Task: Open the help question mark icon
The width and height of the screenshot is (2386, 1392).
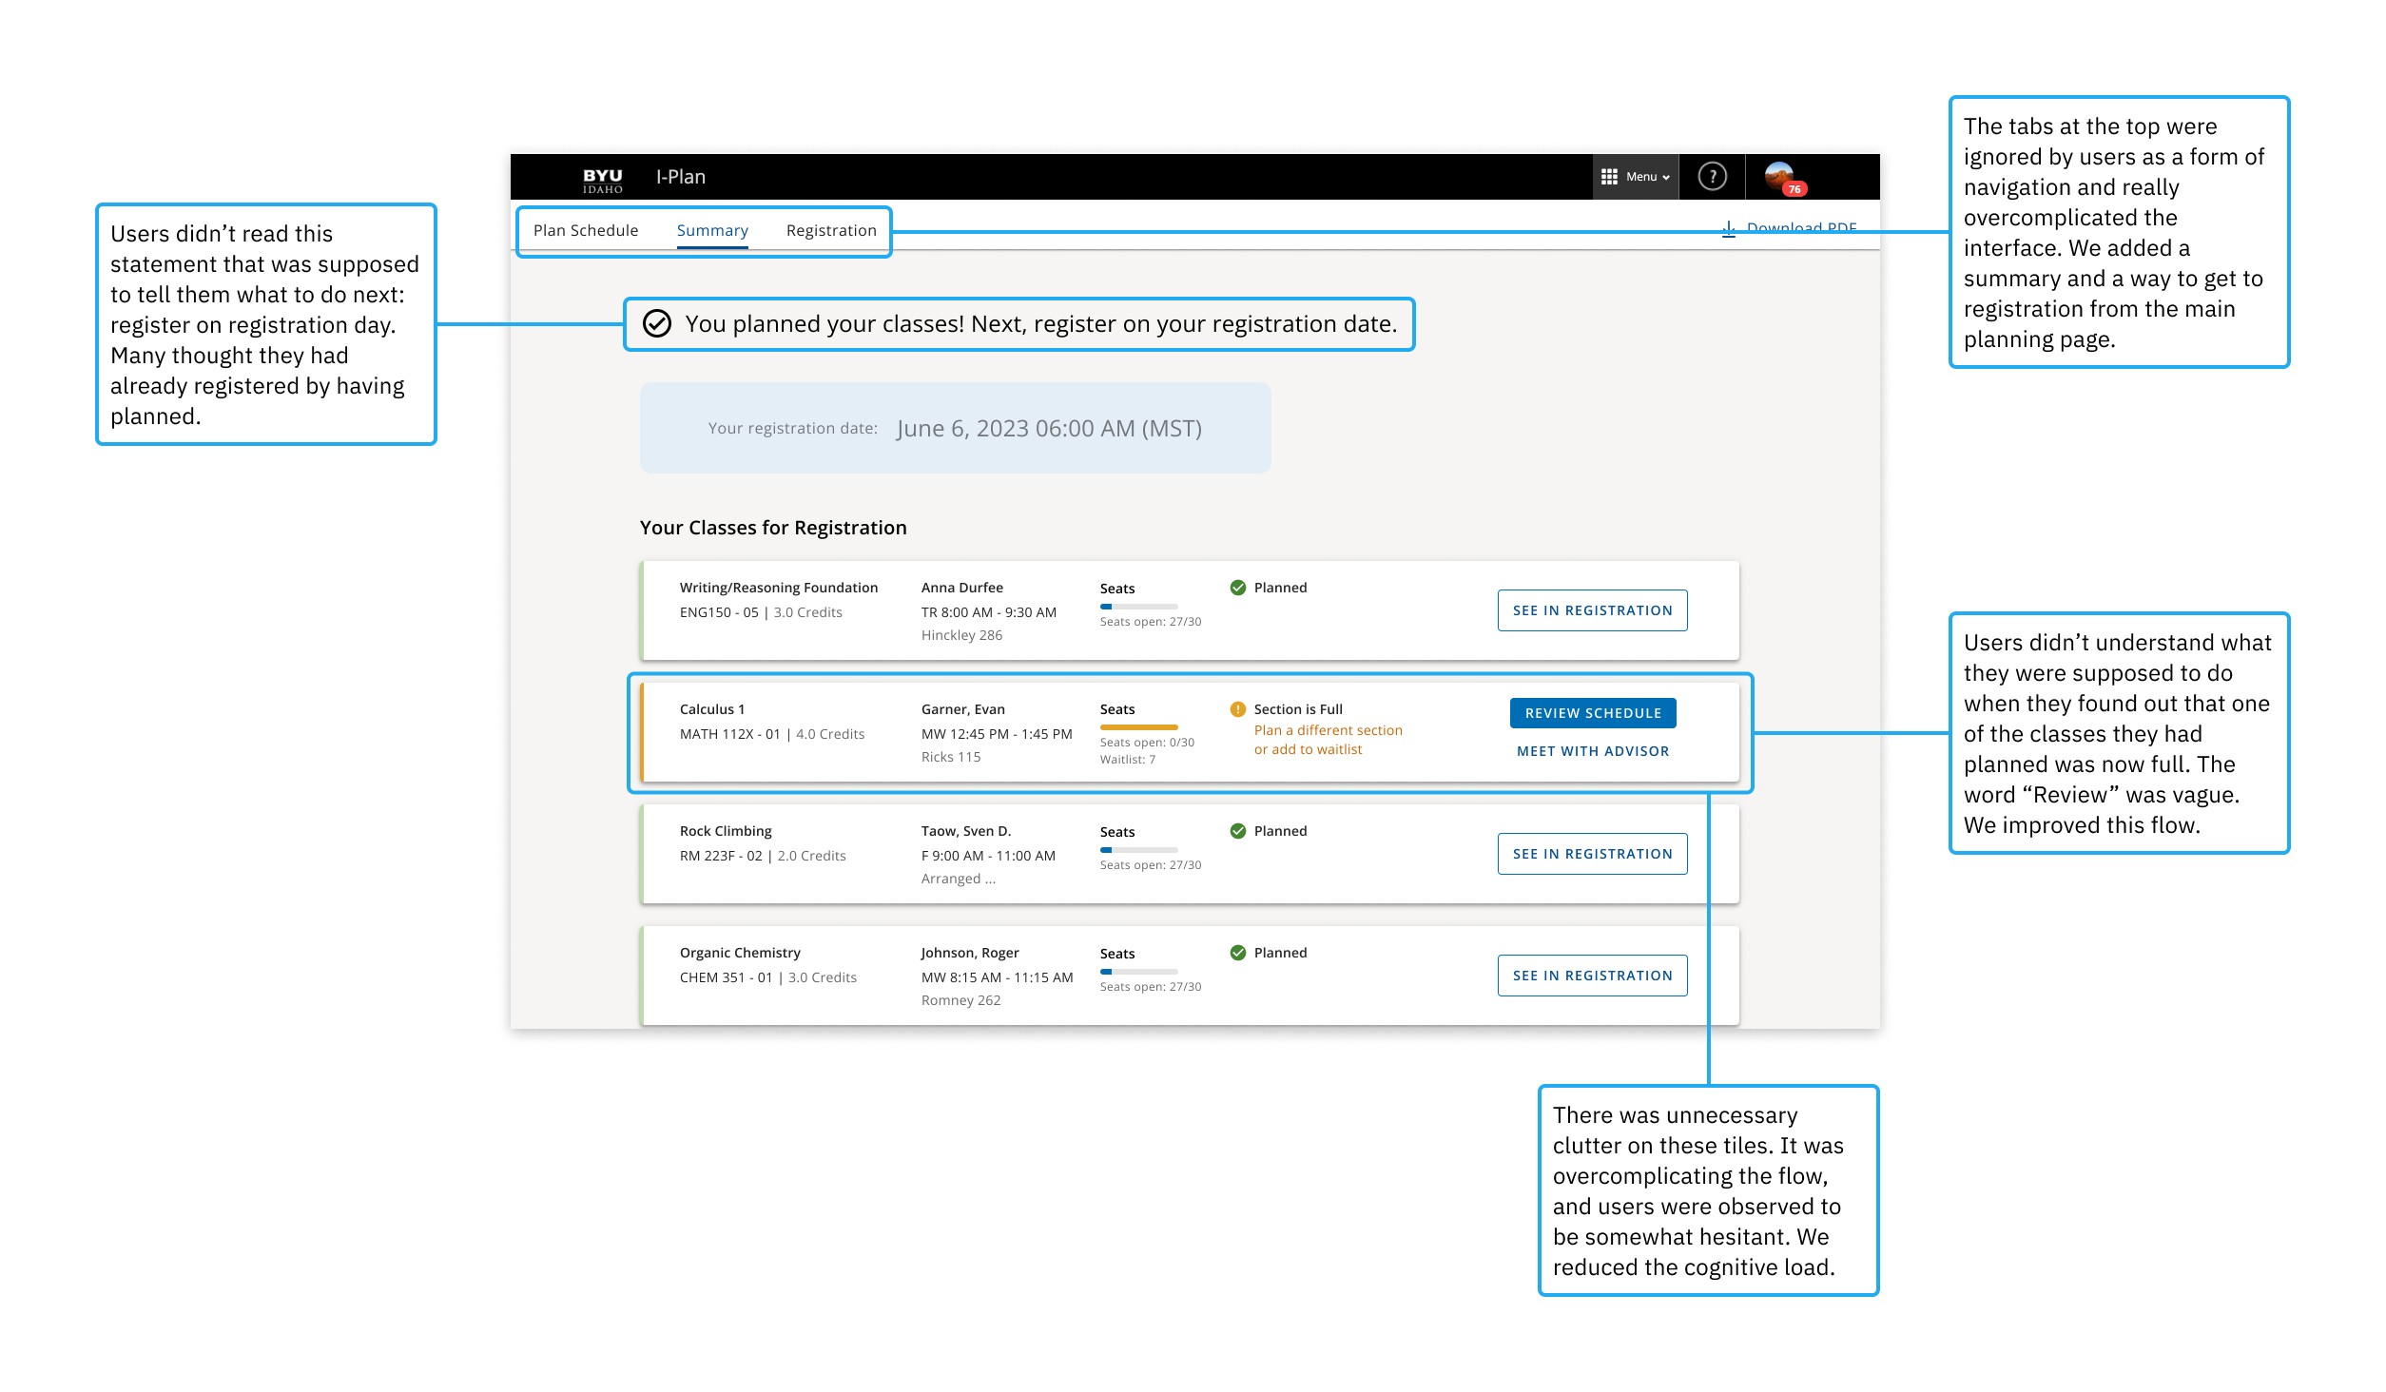Action: 1712,177
